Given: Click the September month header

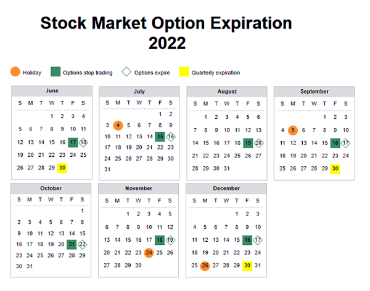Looking at the screenshot, I should tap(314, 91).
